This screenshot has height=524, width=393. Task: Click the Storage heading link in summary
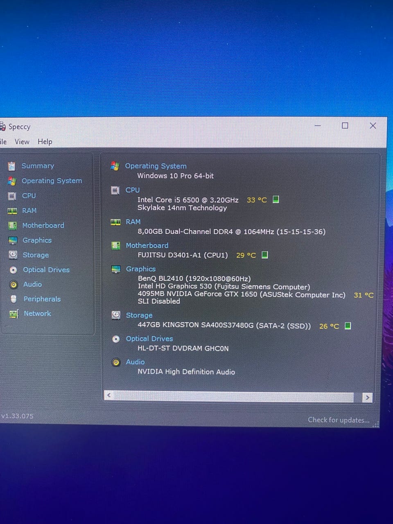[139, 315]
